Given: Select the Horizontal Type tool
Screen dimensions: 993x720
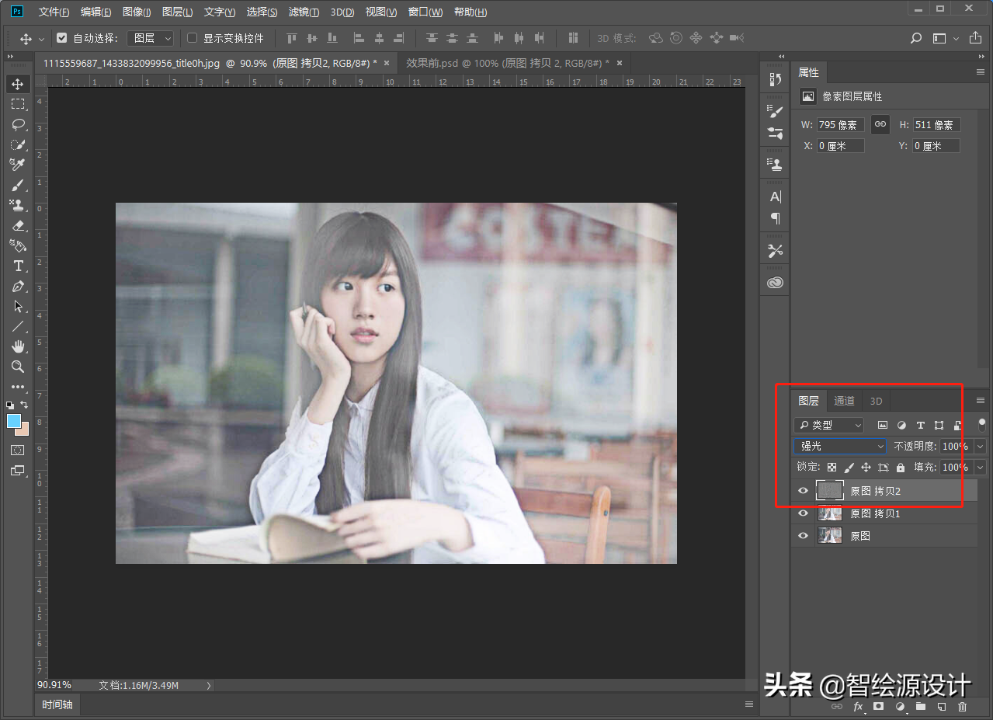Looking at the screenshot, I should point(18,266).
